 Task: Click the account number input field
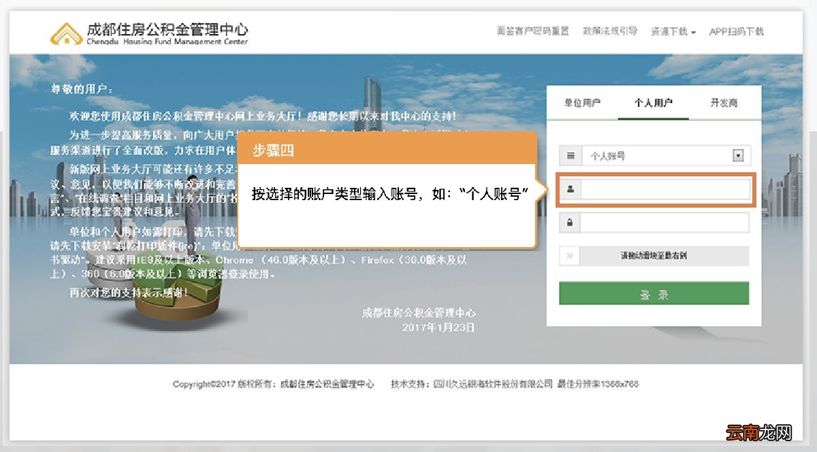664,189
